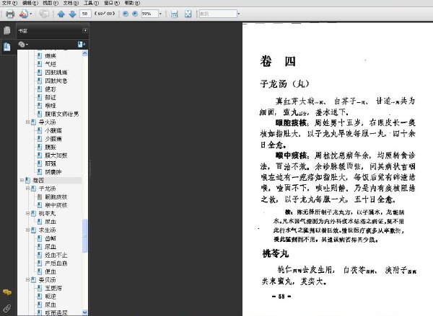Select the 子龙汤 bookmark
The image size is (433, 316).
47,189
